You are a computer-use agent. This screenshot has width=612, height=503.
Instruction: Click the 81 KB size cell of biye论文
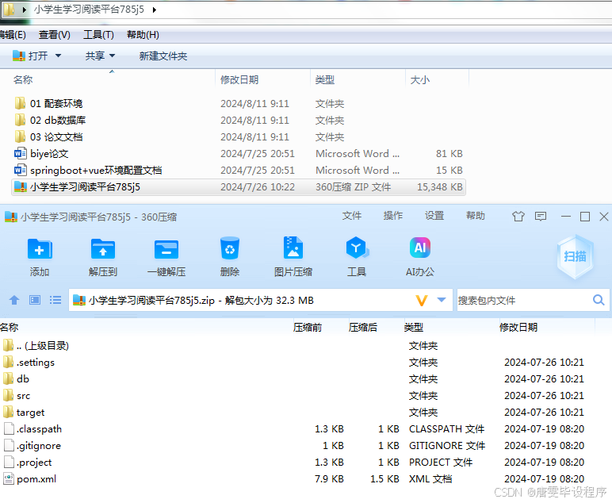click(449, 153)
